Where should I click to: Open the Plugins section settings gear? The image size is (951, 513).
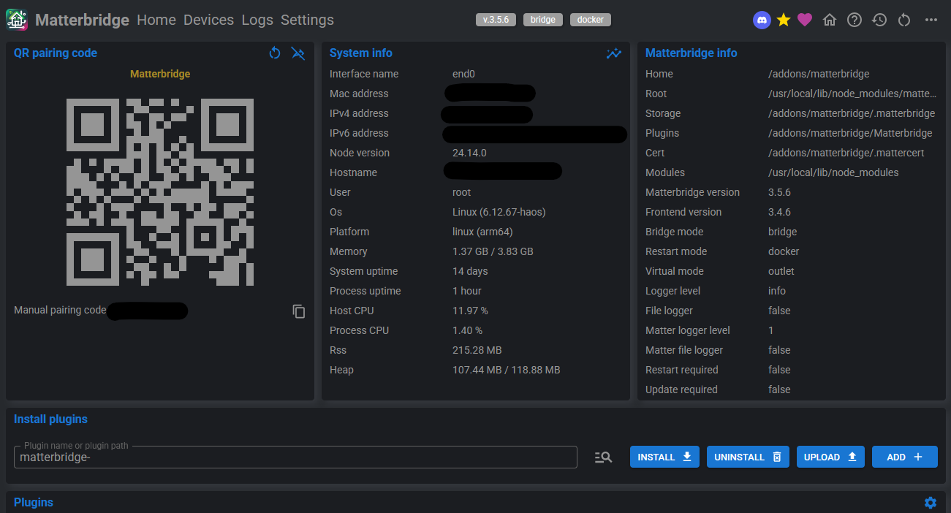tap(930, 503)
